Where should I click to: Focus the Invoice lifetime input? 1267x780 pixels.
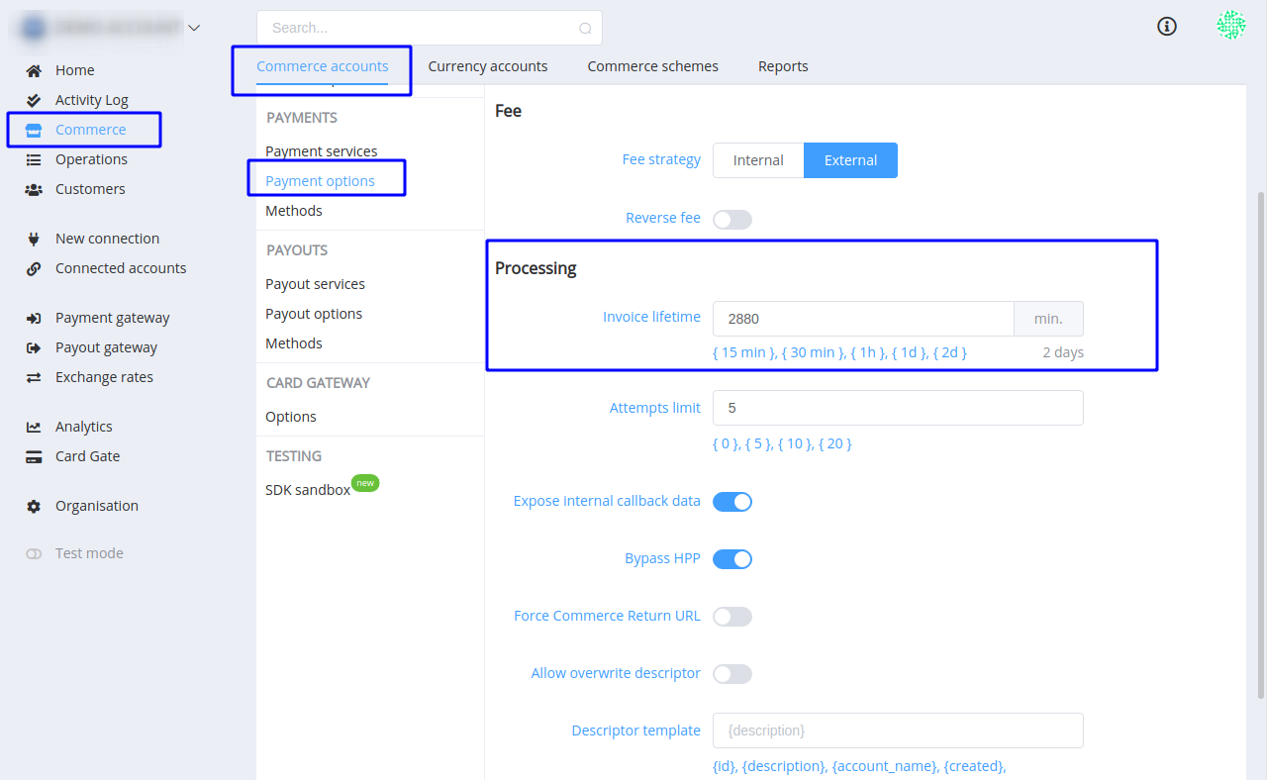(x=863, y=319)
